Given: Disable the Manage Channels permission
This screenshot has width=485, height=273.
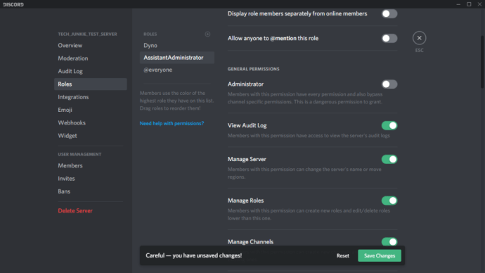Looking at the screenshot, I should point(389,241).
